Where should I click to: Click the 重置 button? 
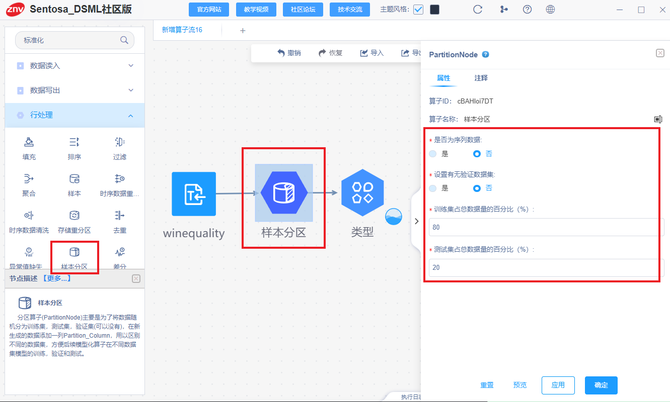pos(487,385)
